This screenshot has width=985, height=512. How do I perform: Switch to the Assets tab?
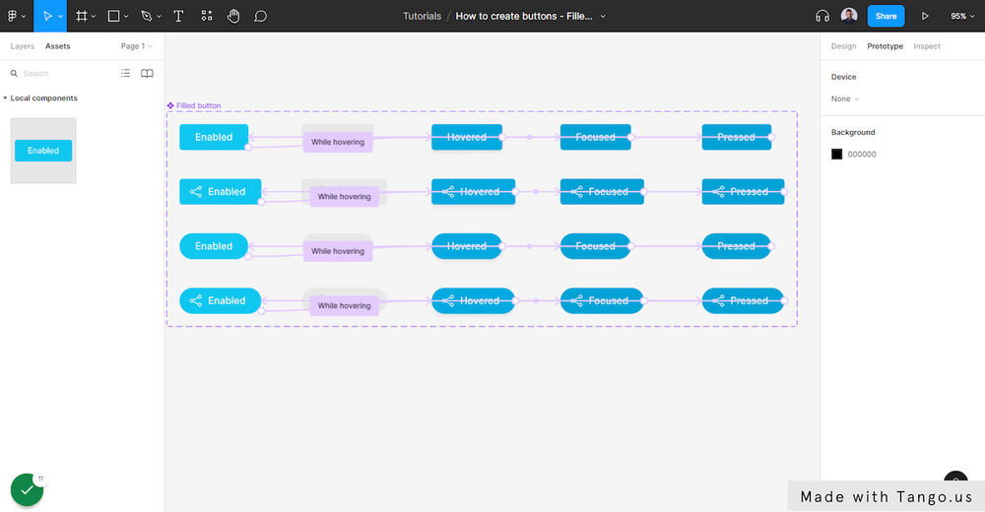point(58,46)
